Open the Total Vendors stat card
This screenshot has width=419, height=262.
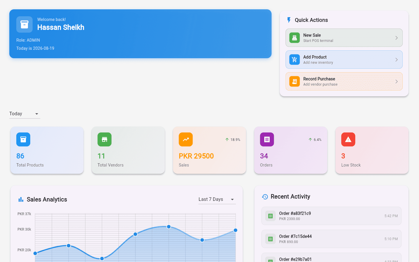[128, 150]
